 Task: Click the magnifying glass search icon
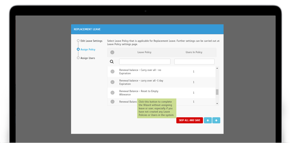(x=112, y=62)
